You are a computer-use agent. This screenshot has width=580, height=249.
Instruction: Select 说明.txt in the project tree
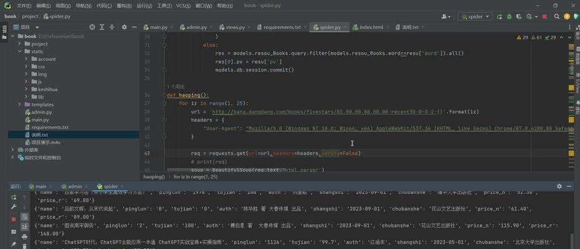74,135
